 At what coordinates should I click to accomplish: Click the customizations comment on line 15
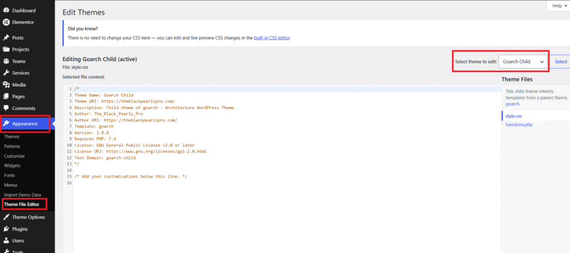point(130,177)
